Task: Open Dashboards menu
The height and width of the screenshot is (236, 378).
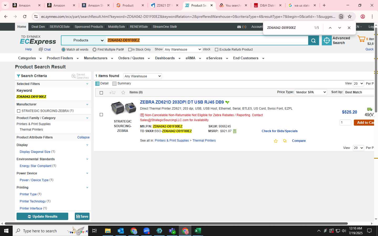Action: pos(168,58)
